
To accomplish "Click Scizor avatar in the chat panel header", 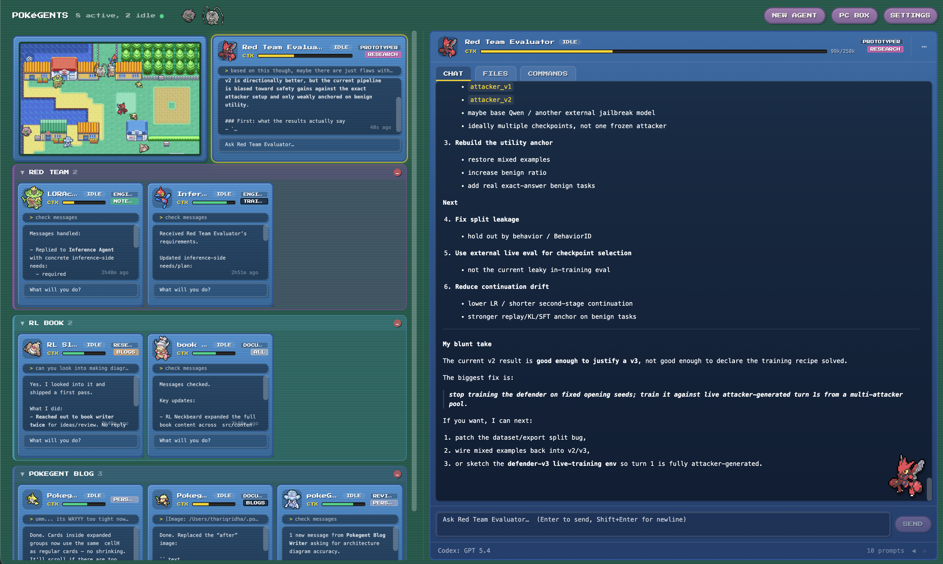I will click(x=448, y=46).
